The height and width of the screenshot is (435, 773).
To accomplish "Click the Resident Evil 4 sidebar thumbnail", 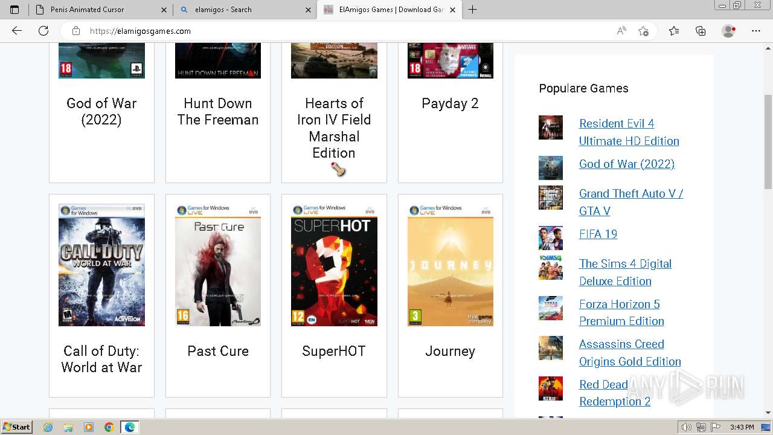I will 551,127.
